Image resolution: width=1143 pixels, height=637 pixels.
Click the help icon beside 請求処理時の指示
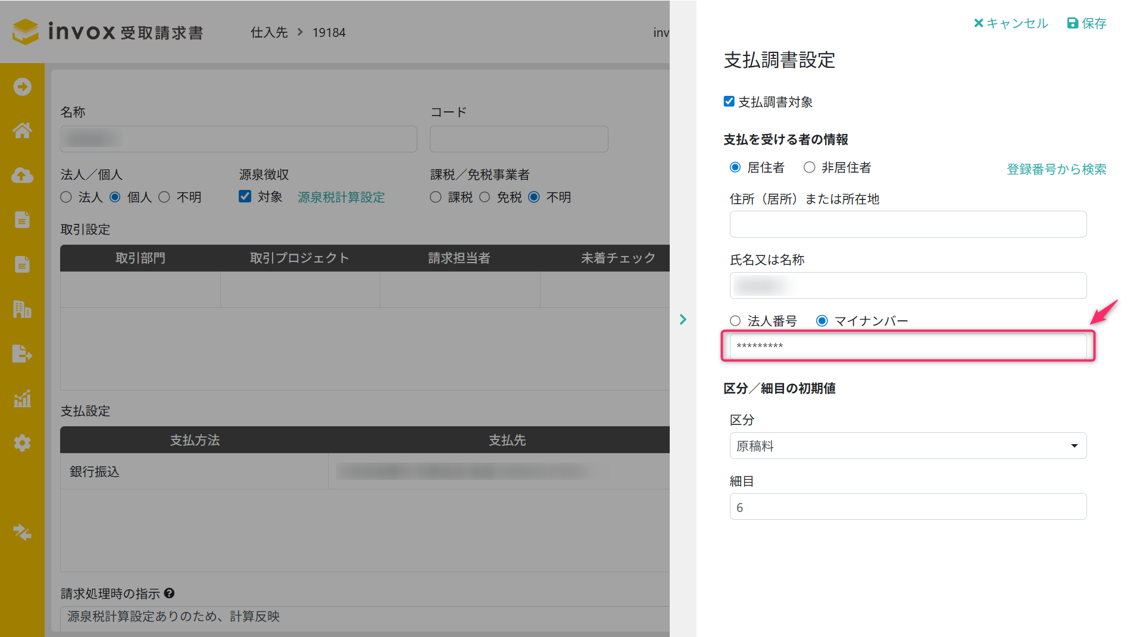(169, 594)
